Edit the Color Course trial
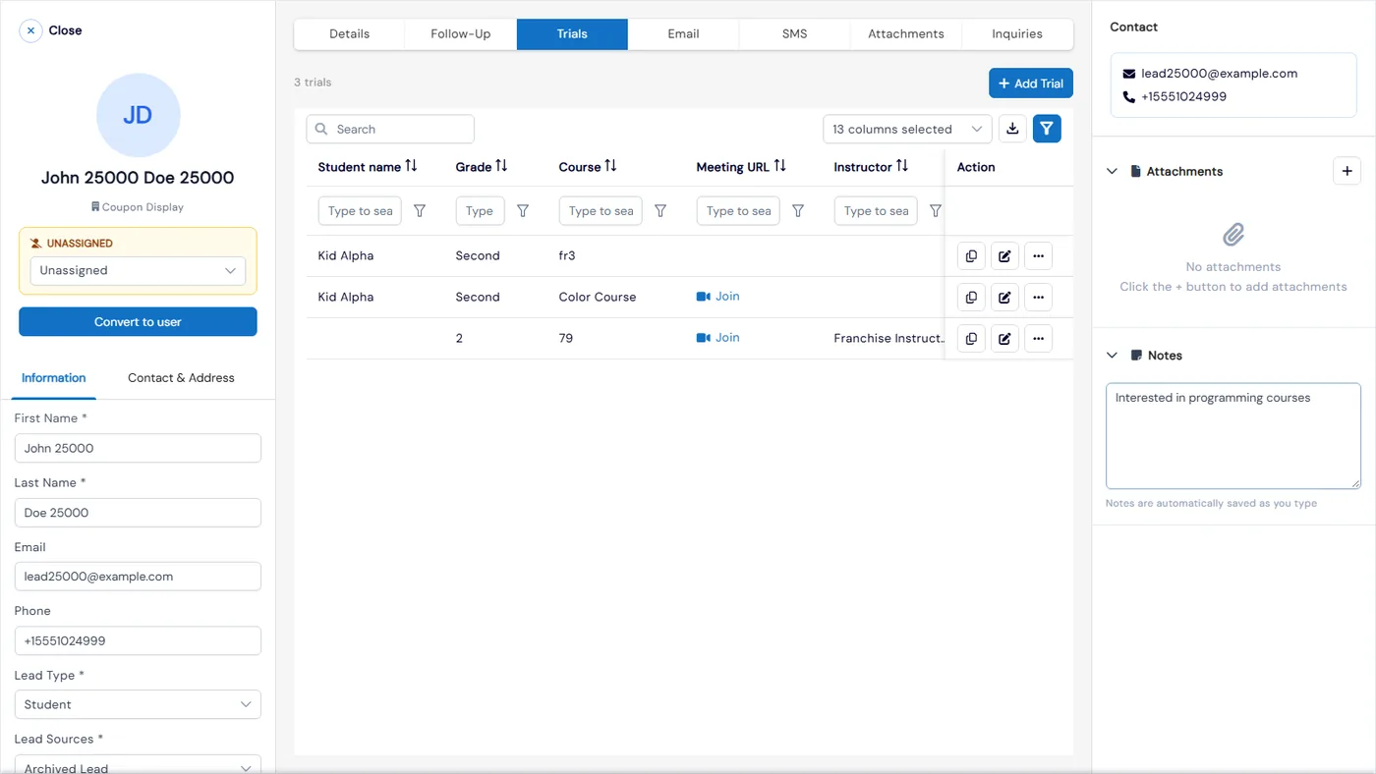1376x774 pixels. [x=1004, y=298]
